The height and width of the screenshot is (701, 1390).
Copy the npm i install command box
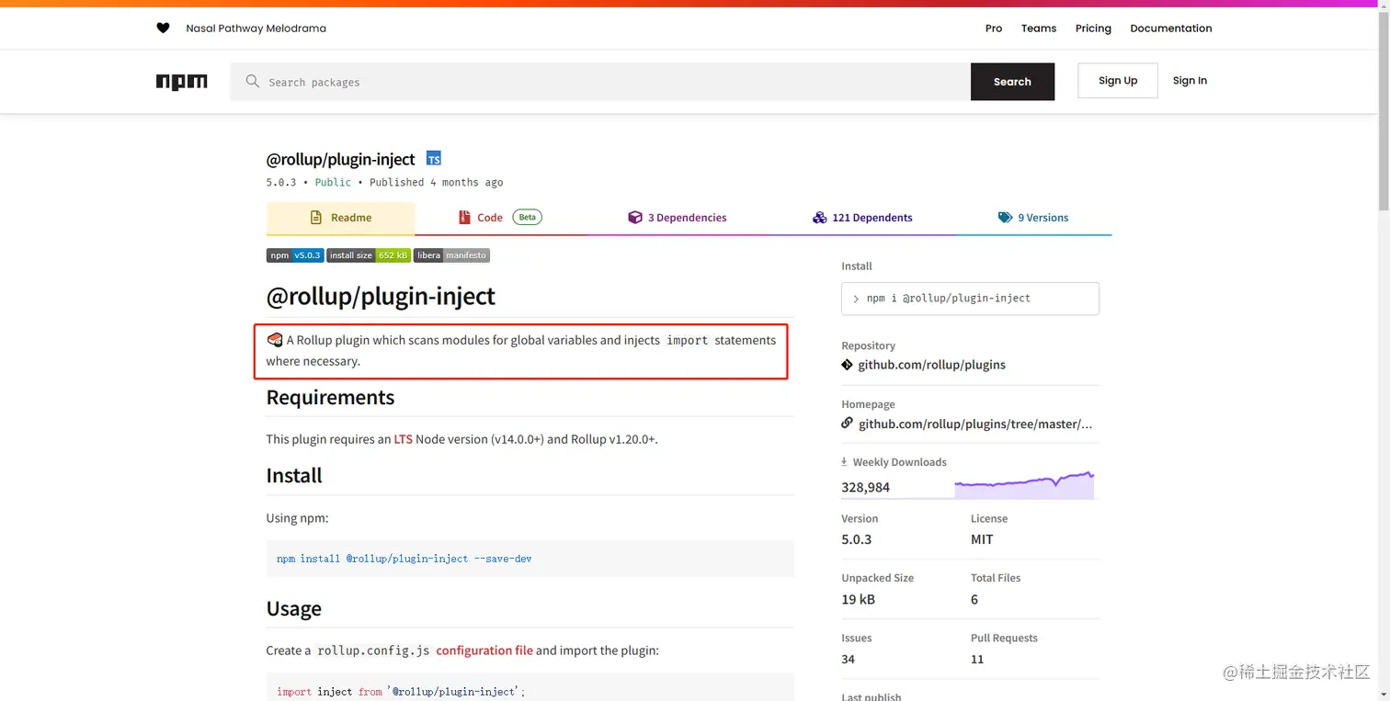pyautogui.click(x=970, y=299)
